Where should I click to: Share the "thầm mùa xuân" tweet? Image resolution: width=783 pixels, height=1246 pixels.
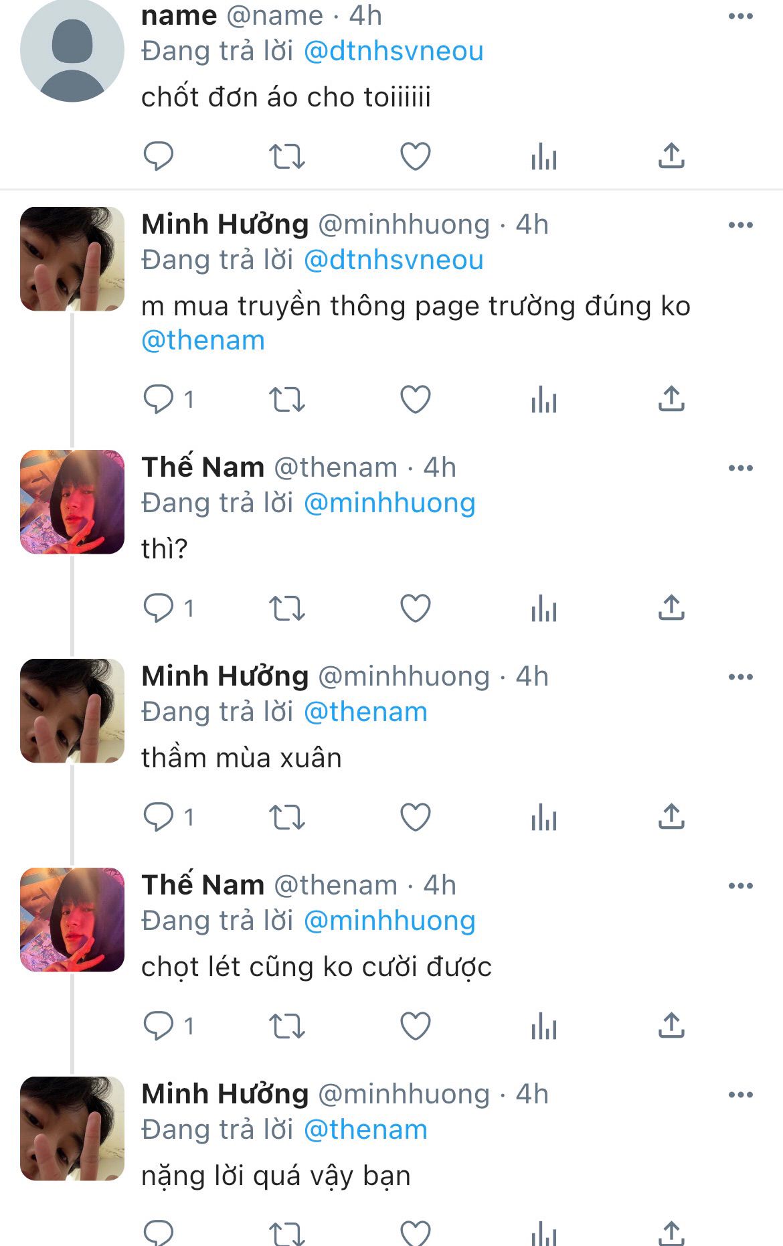(x=671, y=817)
